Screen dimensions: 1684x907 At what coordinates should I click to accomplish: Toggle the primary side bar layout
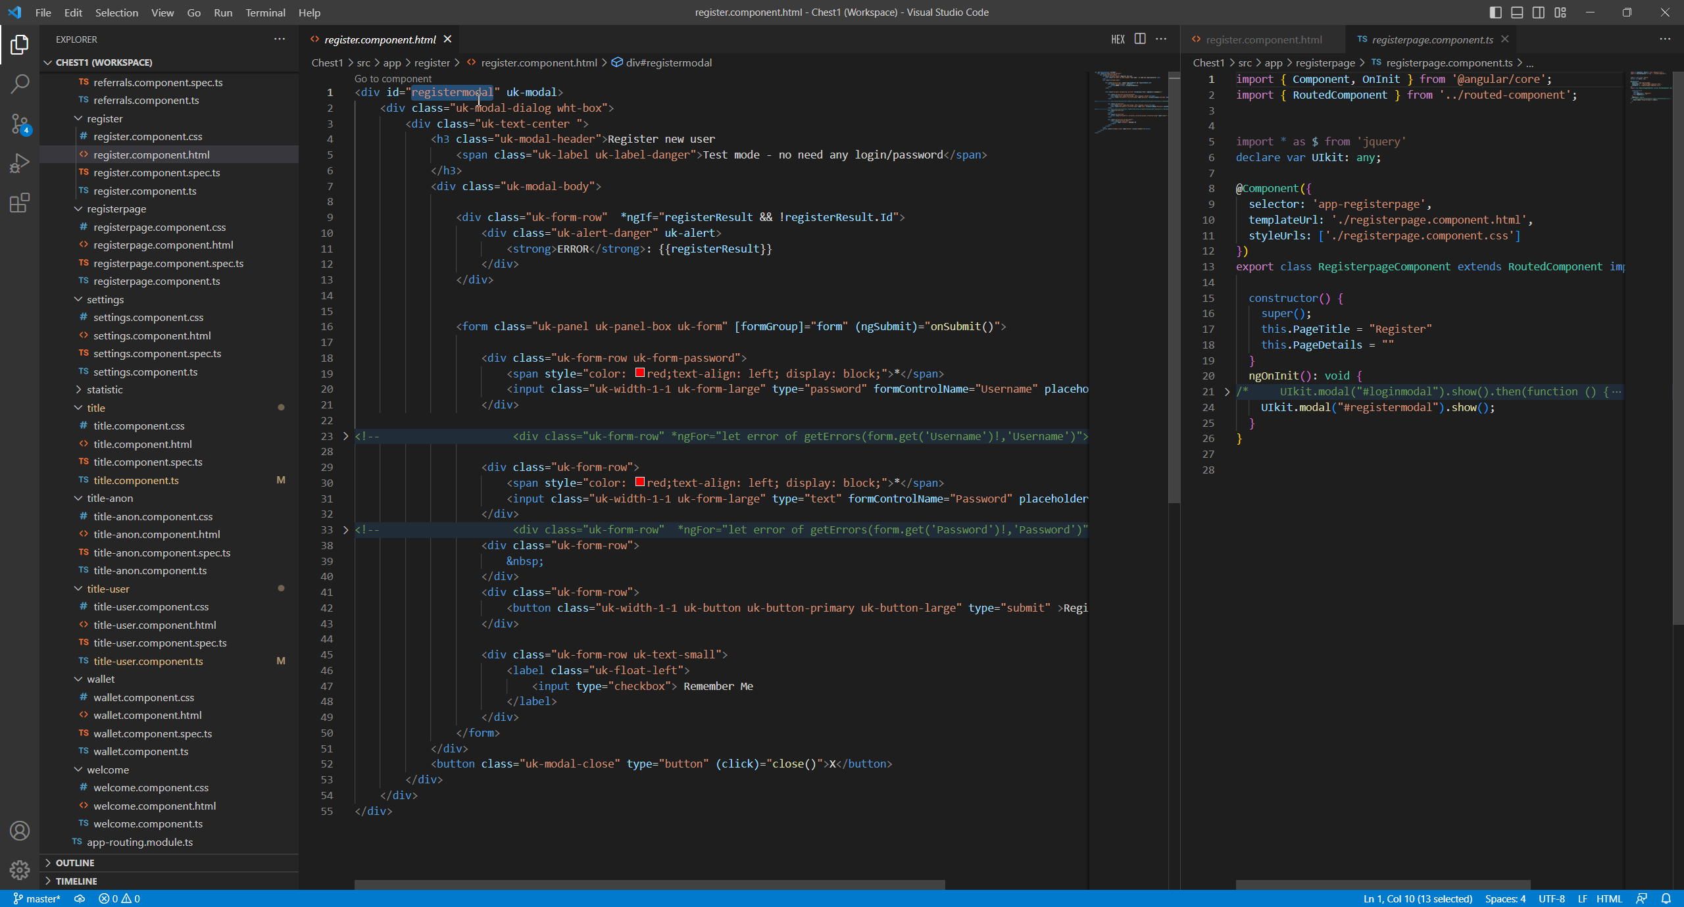[1495, 12]
